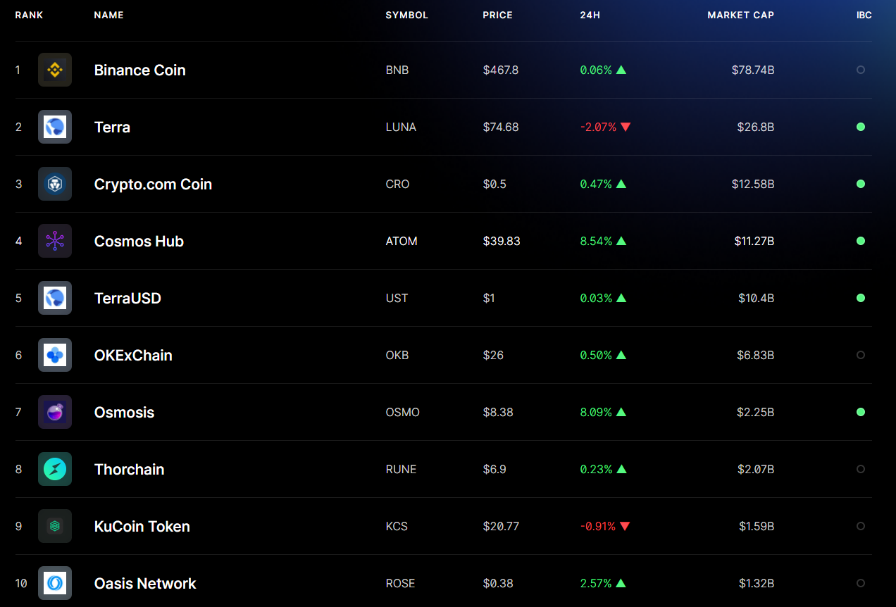
Task: Click the $78.74B market cap value
Action: coord(753,70)
